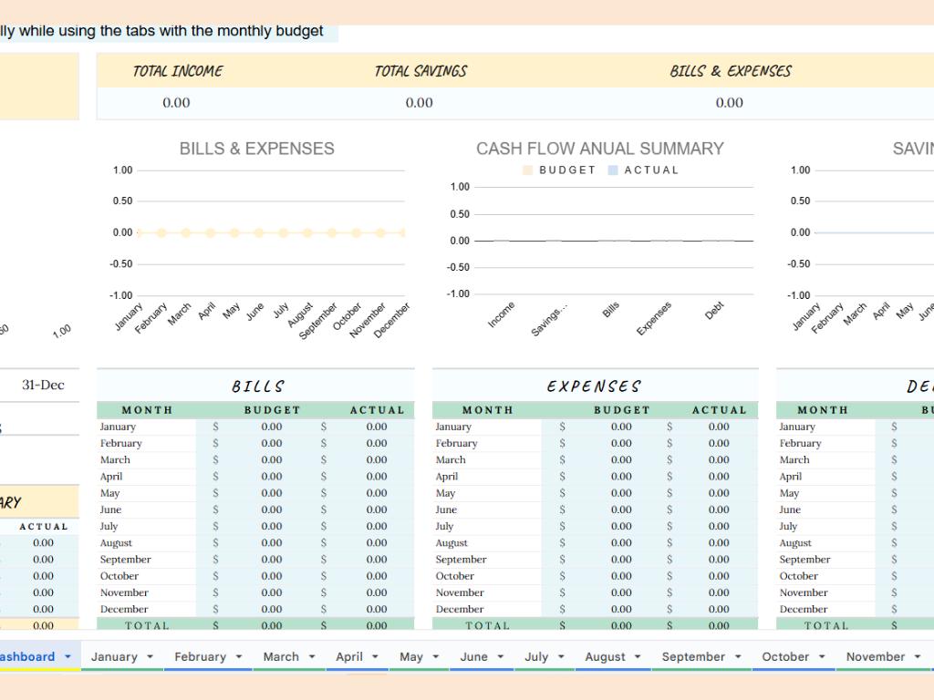The width and height of the screenshot is (934, 700).
Task: Select September row in Bills table
Action: 255,560
